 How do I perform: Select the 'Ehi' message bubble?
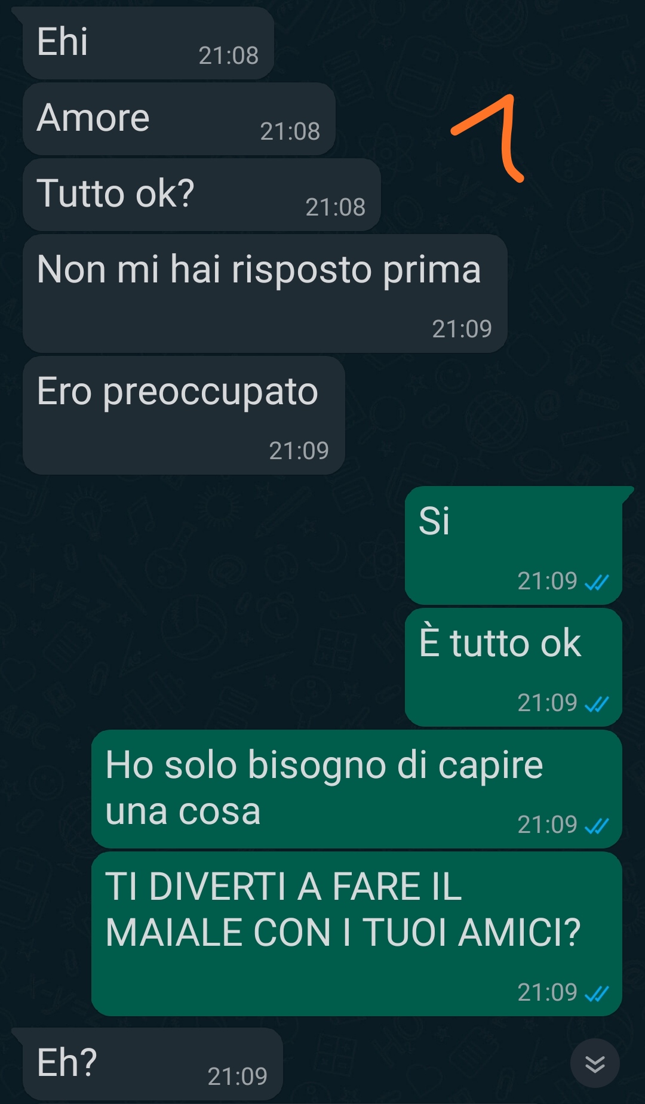[148, 43]
